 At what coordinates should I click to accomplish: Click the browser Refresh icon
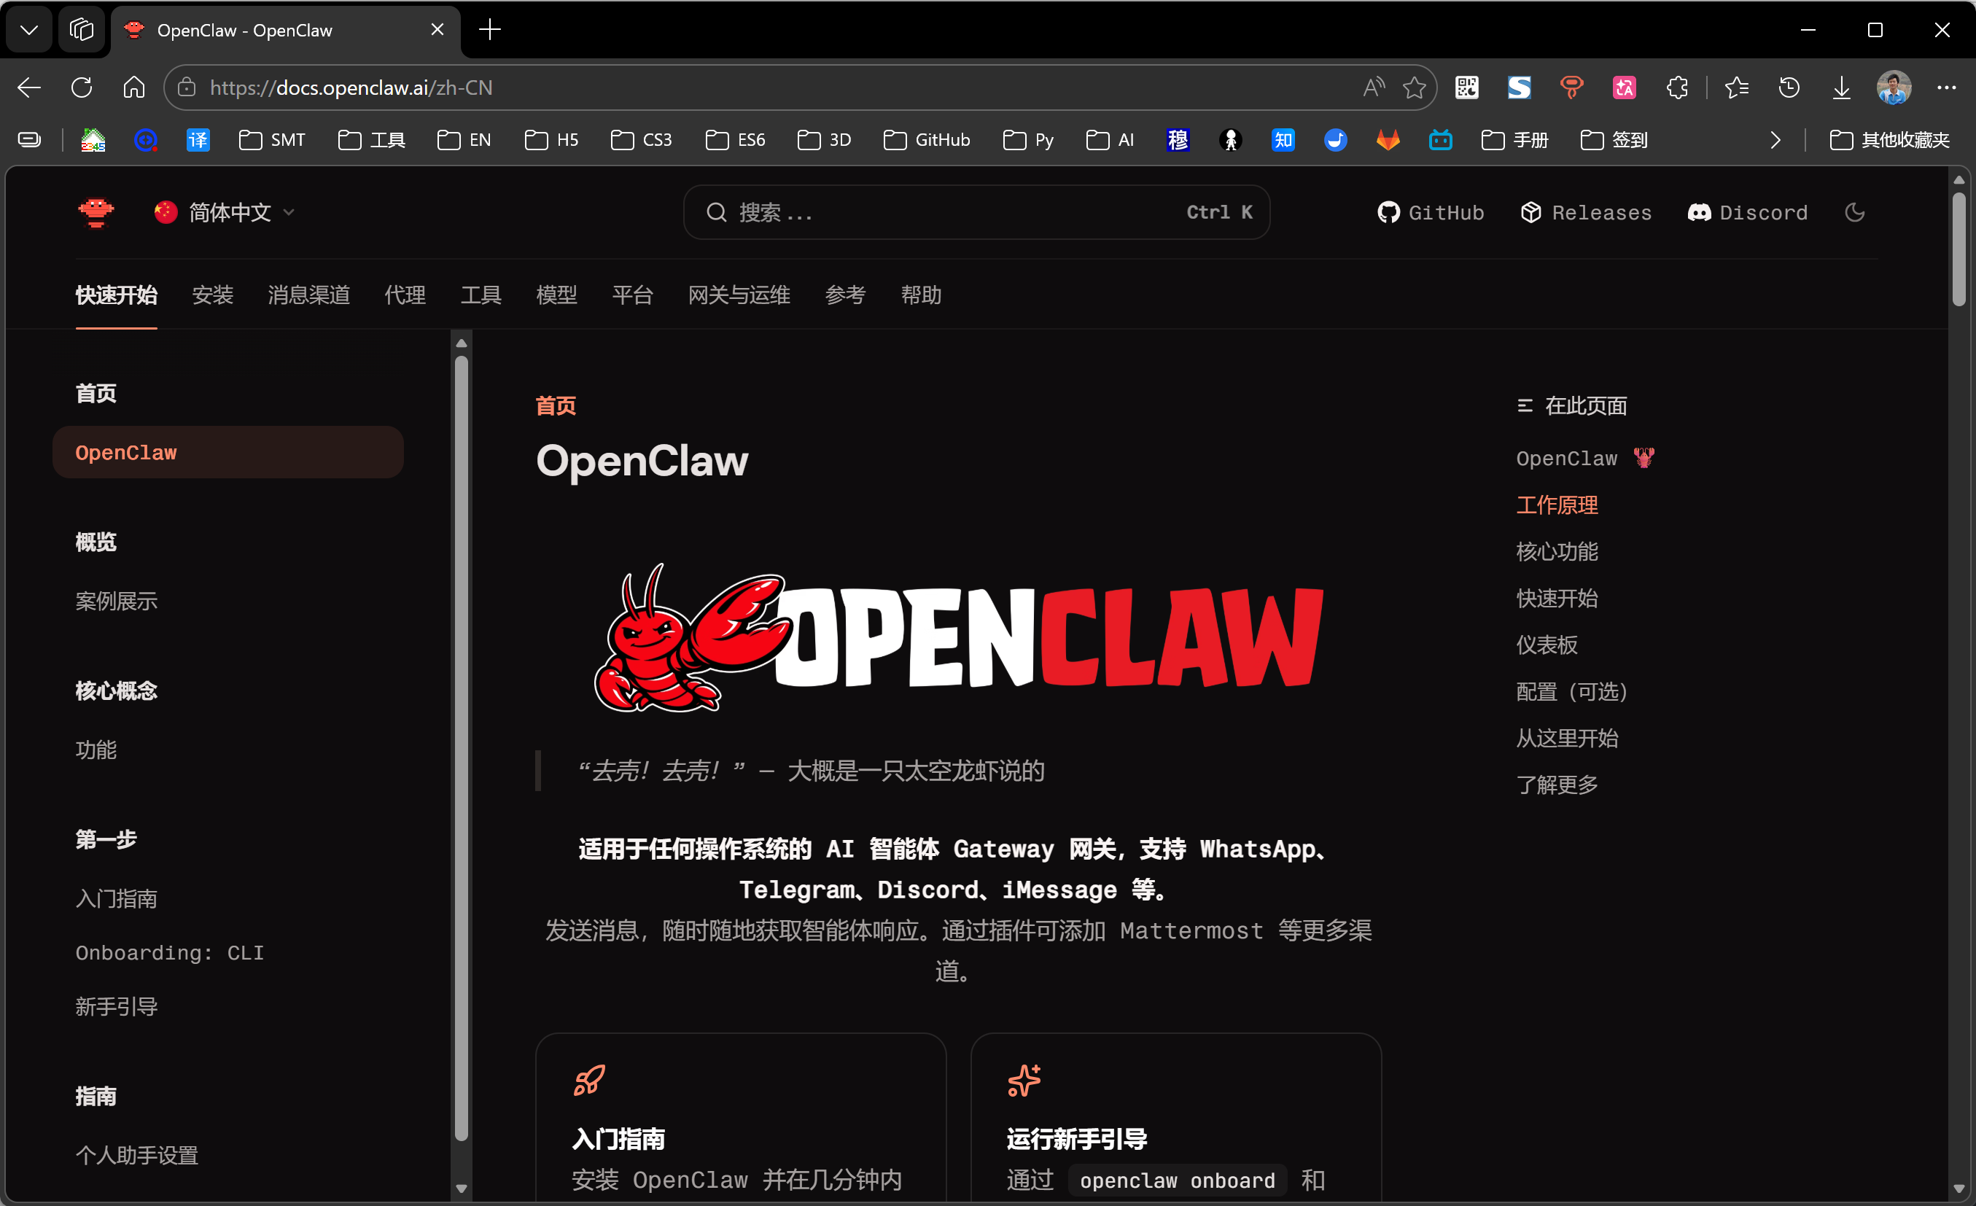[82, 87]
